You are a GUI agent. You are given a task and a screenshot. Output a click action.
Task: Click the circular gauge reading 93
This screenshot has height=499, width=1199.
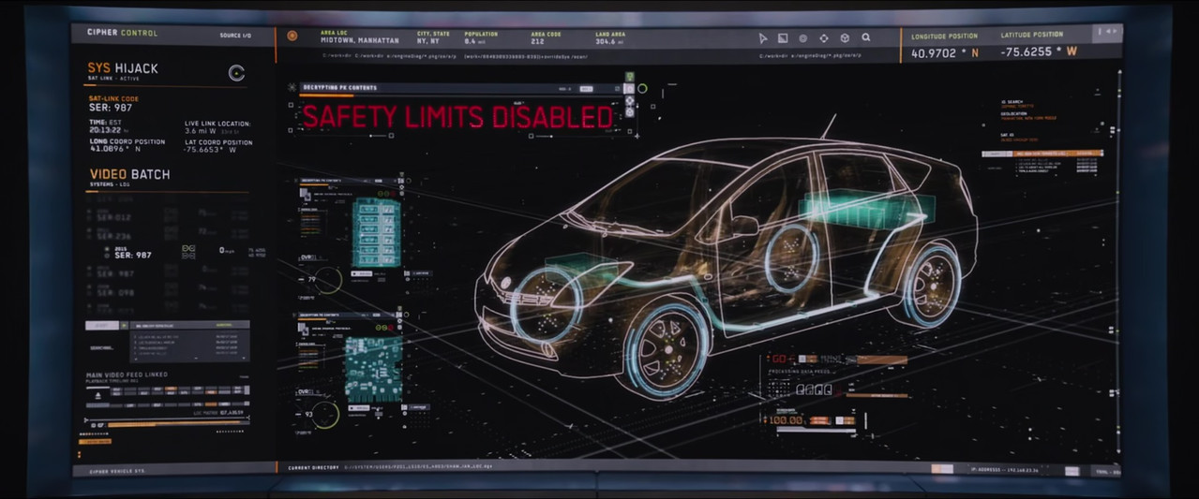click(326, 413)
